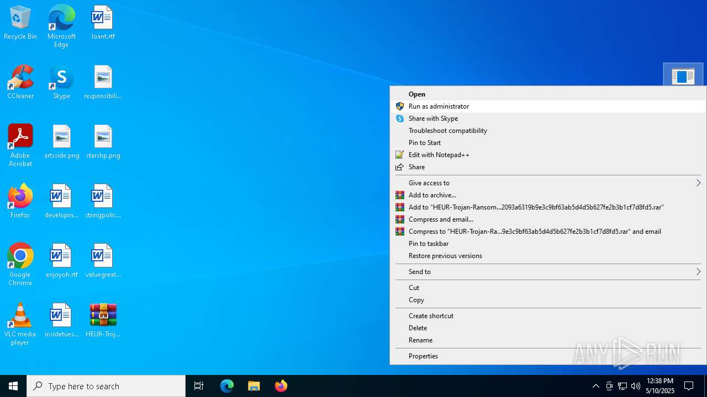
Task: Expand the Send to submenu
Action: (548, 272)
